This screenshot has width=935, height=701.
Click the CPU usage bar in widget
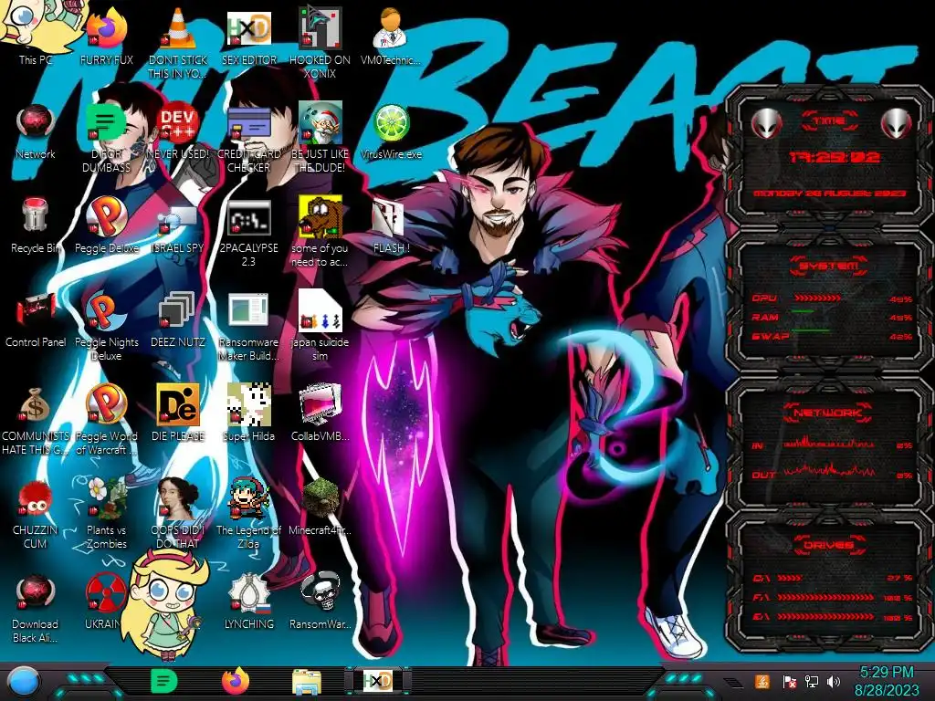[817, 298]
